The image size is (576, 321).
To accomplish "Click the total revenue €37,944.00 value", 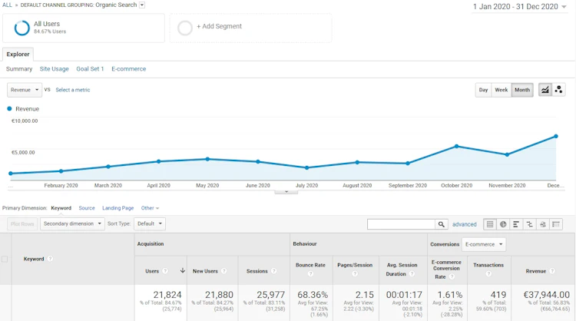I will [547, 295].
